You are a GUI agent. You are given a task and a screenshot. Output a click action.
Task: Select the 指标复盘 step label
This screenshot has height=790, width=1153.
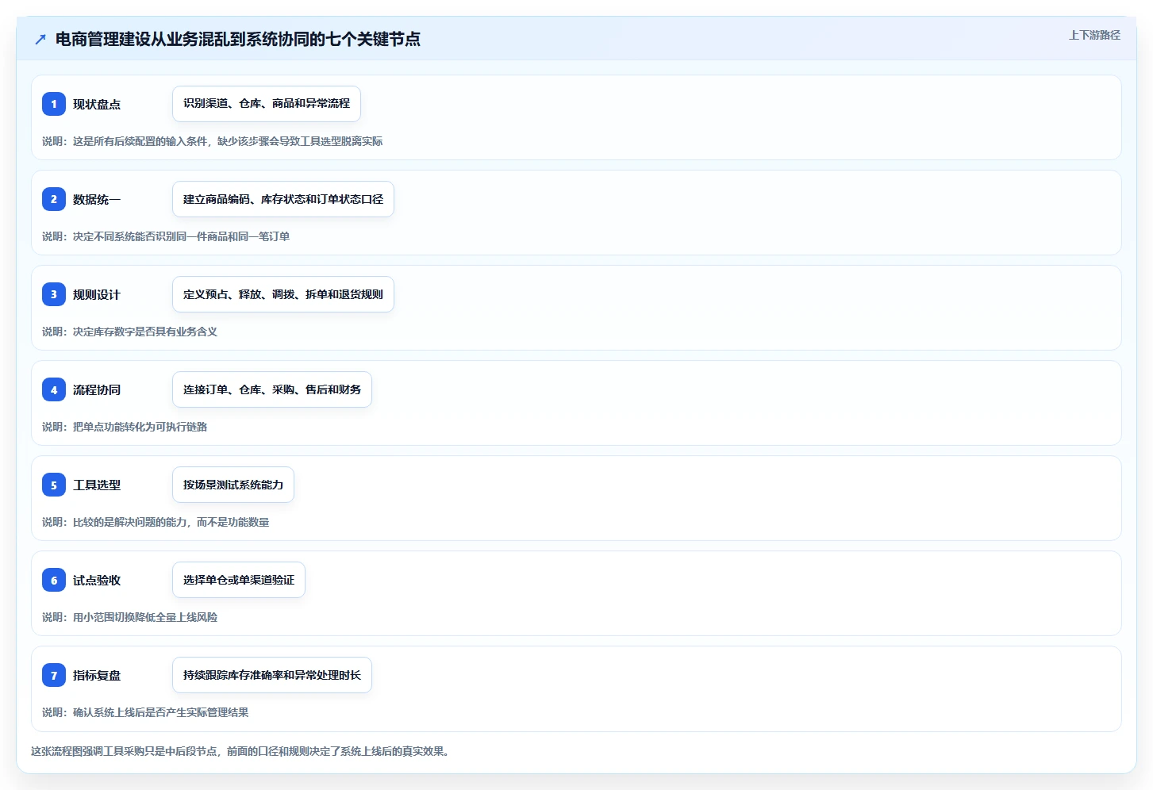click(x=97, y=675)
